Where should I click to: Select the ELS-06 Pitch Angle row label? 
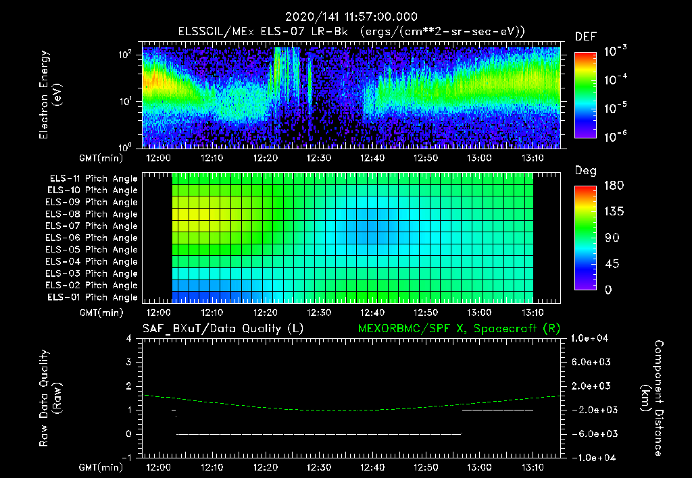91,238
